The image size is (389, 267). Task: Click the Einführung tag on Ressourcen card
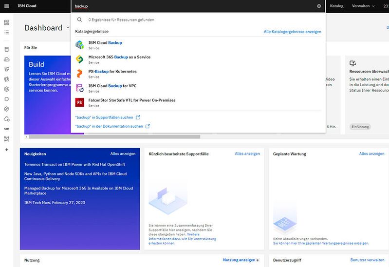click(360, 127)
